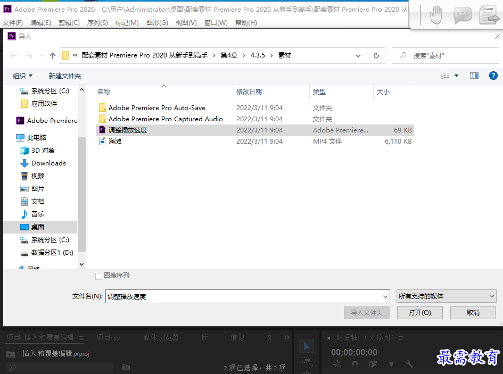Click 取消 button
Image resolution: width=503 pixels, height=374 pixels.
tap(473, 313)
